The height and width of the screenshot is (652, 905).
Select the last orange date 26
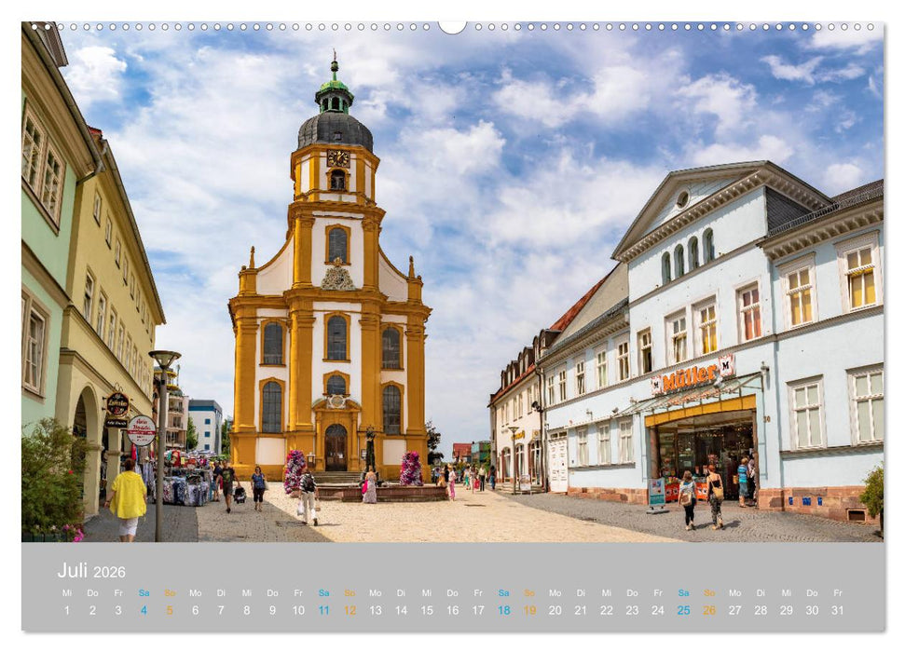708,610
